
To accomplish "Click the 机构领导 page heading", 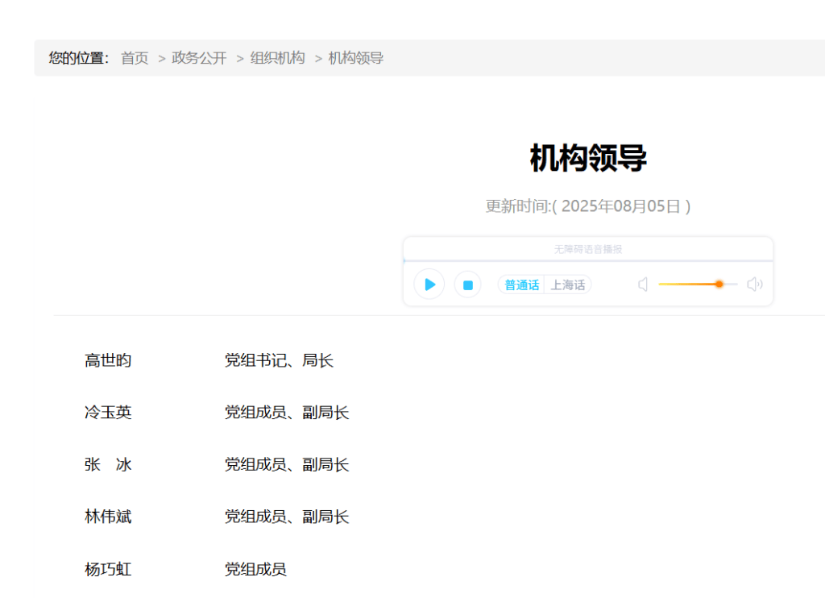I will click(x=588, y=158).
